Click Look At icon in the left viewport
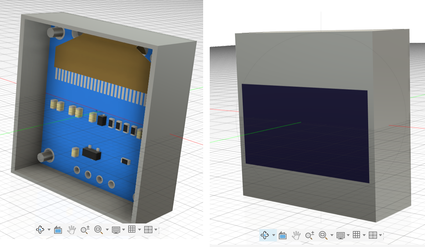 58,230
